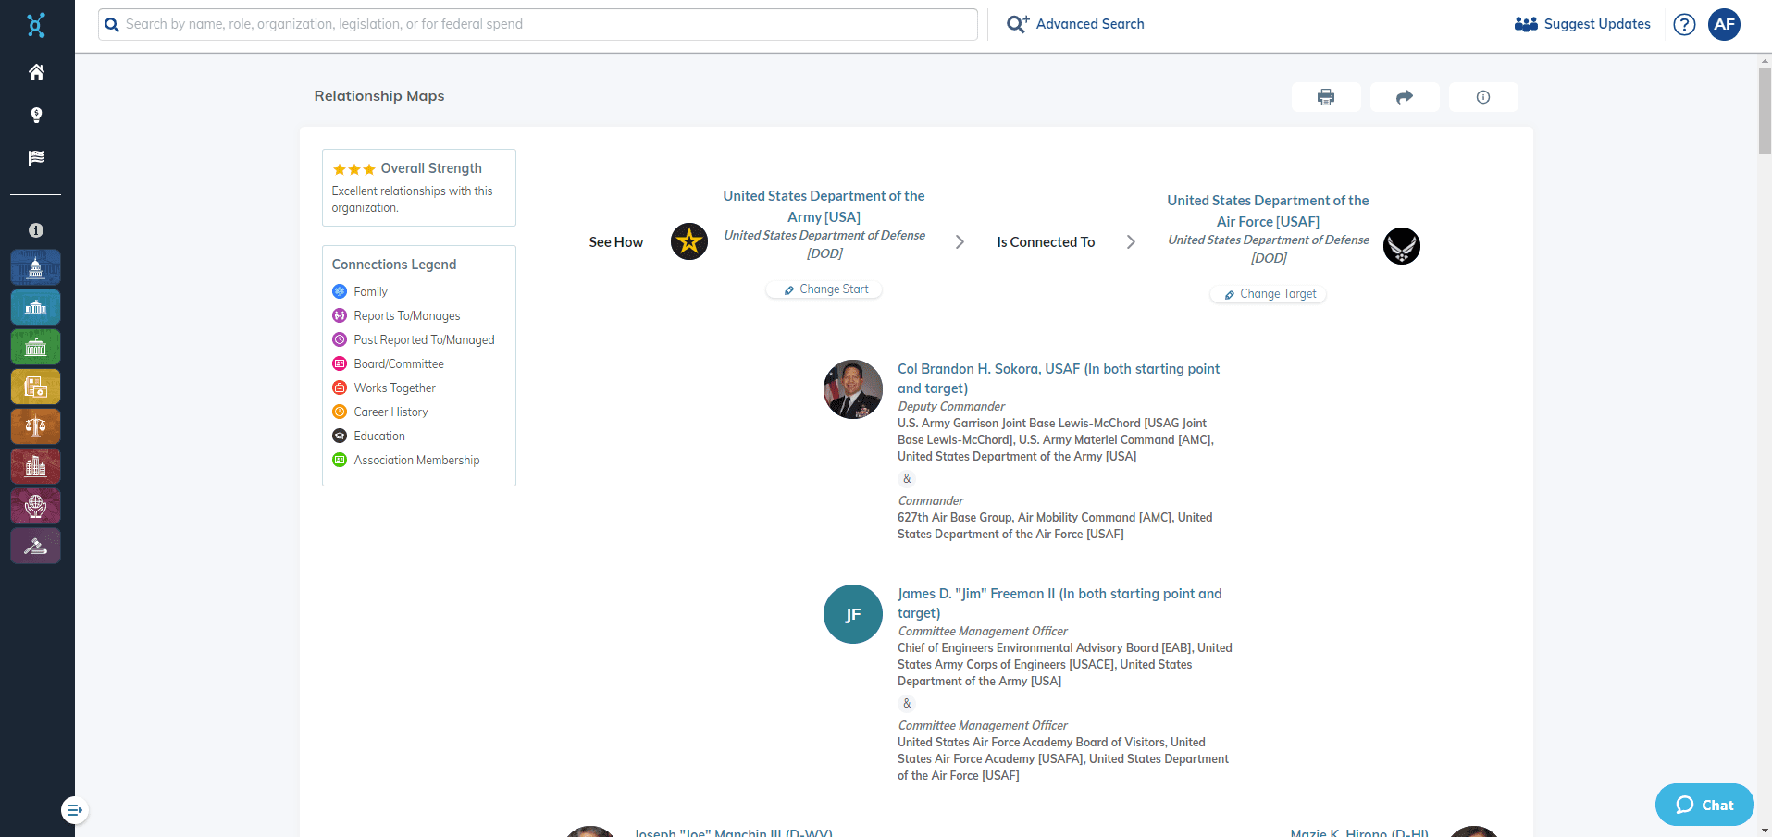Click Relationship Maps page title
The width and height of the screenshot is (1772, 837).
click(x=379, y=96)
